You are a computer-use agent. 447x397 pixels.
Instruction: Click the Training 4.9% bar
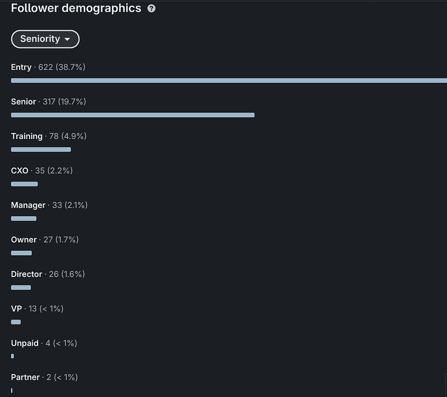pos(41,150)
